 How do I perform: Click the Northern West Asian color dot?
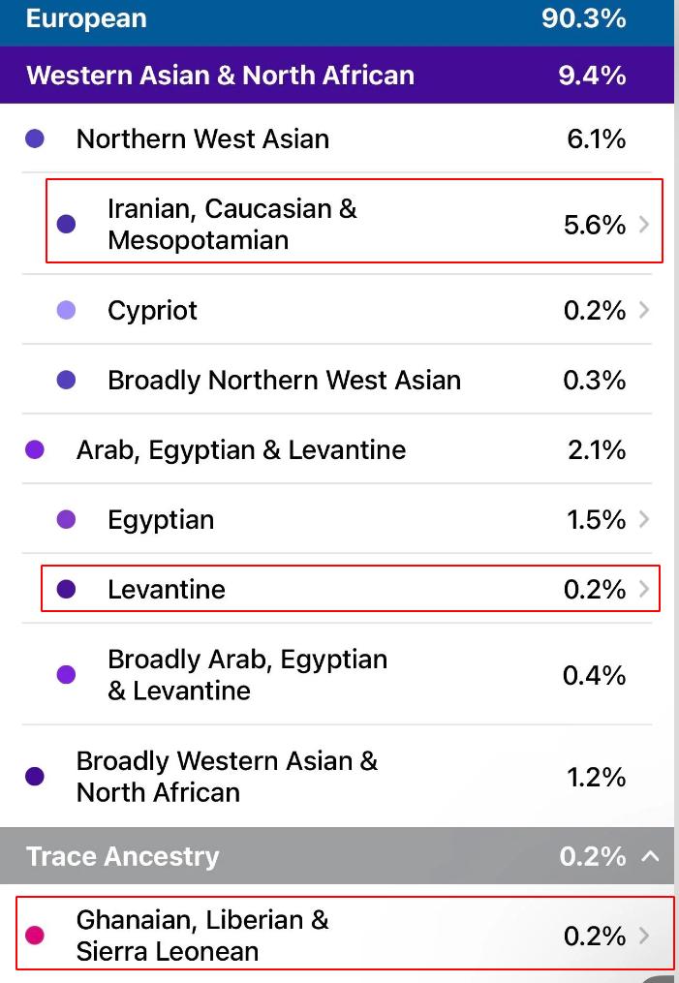pyautogui.click(x=35, y=139)
